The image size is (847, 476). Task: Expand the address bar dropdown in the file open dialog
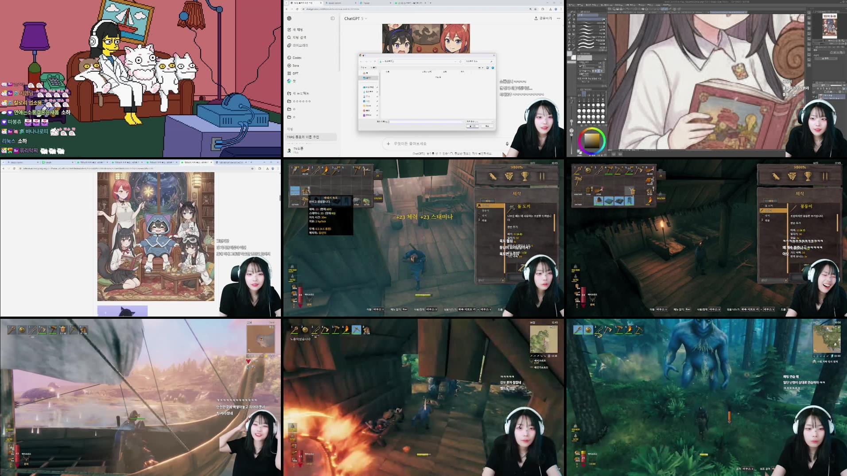tap(455, 61)
